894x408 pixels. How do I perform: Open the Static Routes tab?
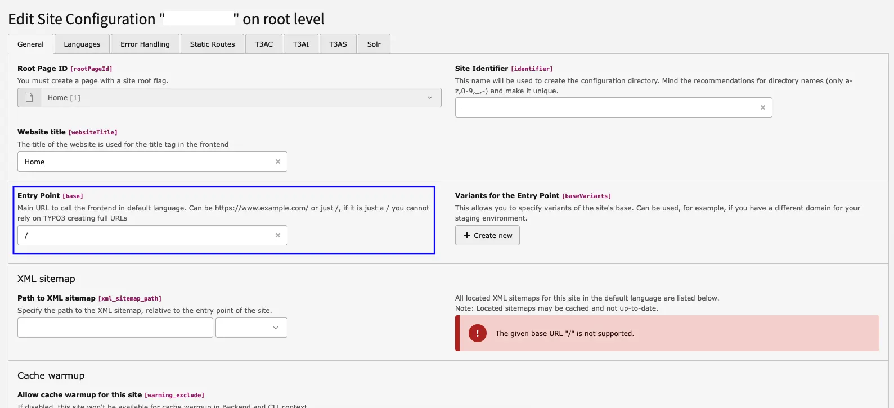[x=212, y=44]
